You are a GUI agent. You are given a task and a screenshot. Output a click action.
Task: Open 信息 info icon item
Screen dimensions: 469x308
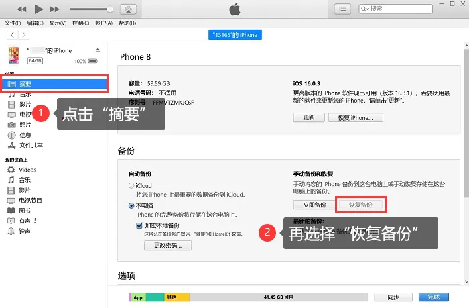click(19, 135)
